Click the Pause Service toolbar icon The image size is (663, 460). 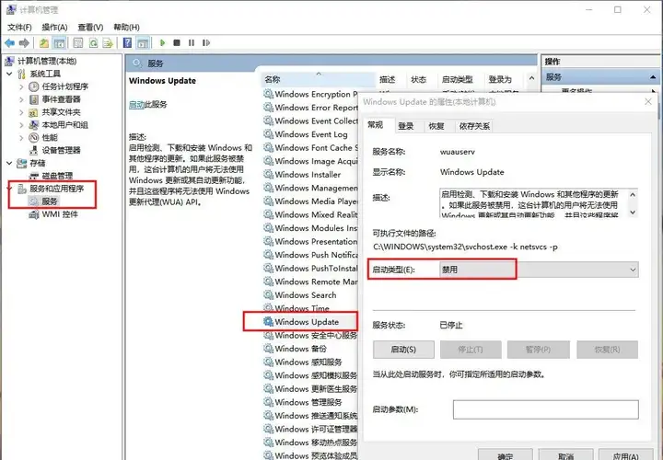pyautogui.click(x=192, y=42)
